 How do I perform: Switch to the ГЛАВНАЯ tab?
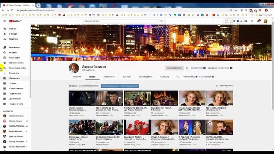(x=77, y=77)
